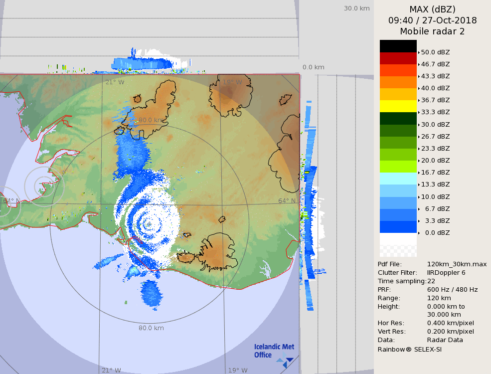491x374 pixels.
Task: Select the black 50.0 dBZ color swatch
Action: (x=398, y=46)
